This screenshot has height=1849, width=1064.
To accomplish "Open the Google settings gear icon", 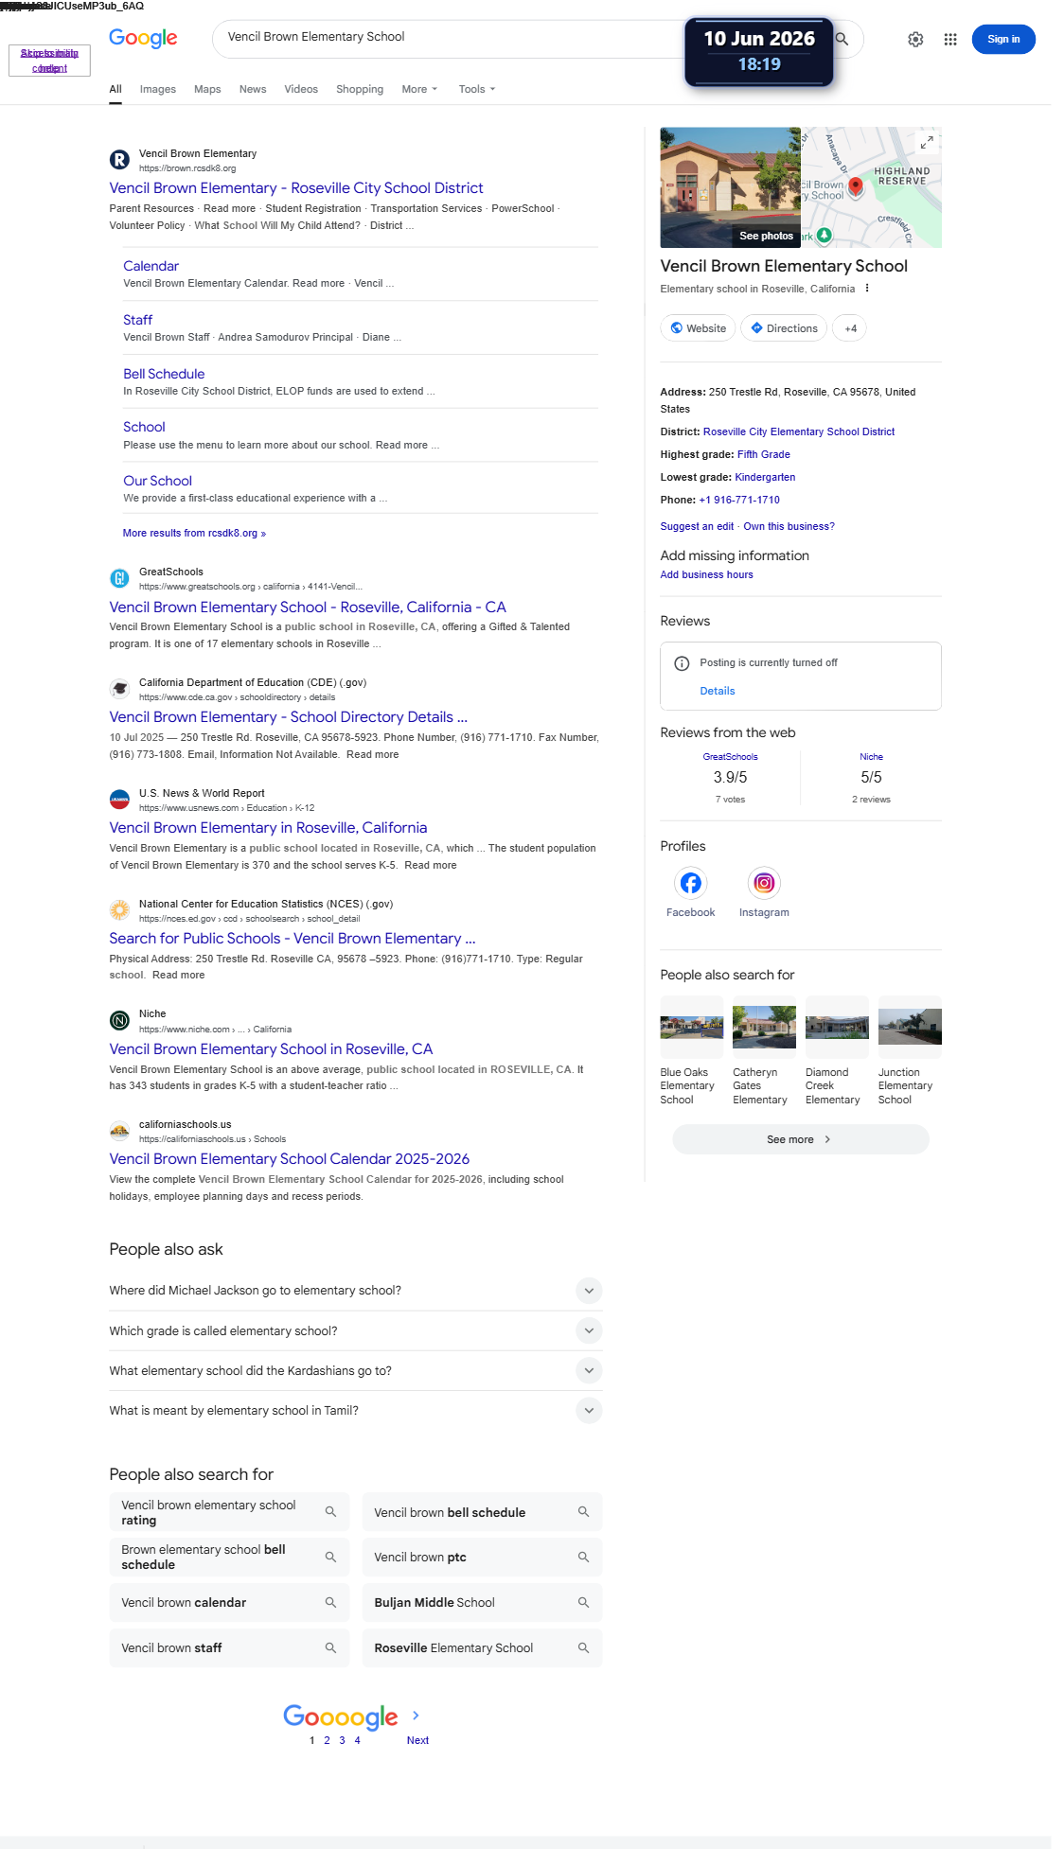I will tap(915, 40).
